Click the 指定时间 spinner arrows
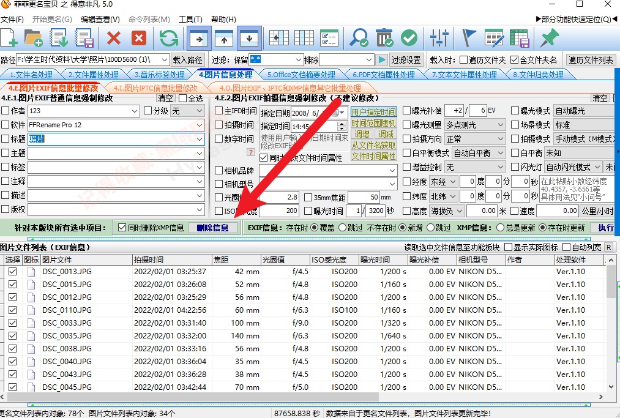This screenshot has width=620, height=418. point(342,126)
